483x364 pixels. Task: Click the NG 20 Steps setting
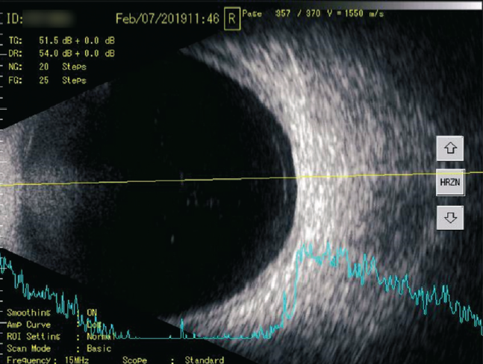63,66
